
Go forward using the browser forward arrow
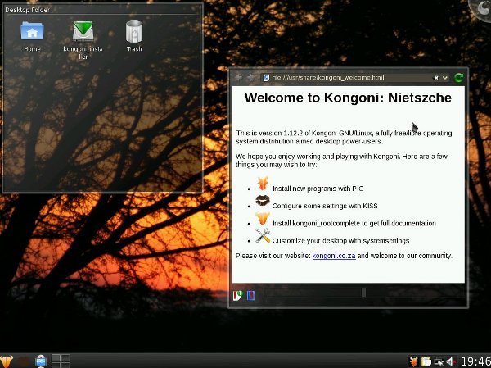[x=250, y=77]
